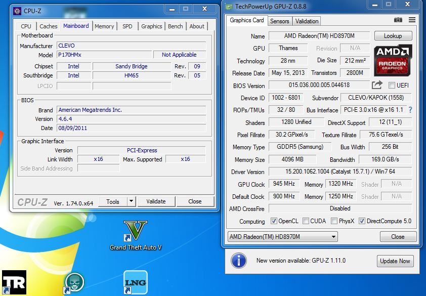This screenshot has width=426, height=296.
Task: Open Grand Theft Auto V desktop shortcut
Action: [x=136, y=235]
